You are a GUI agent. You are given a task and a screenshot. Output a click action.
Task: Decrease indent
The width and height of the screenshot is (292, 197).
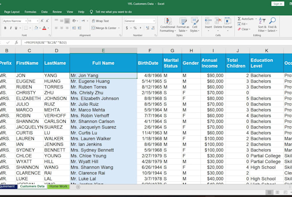click(74, 28)
